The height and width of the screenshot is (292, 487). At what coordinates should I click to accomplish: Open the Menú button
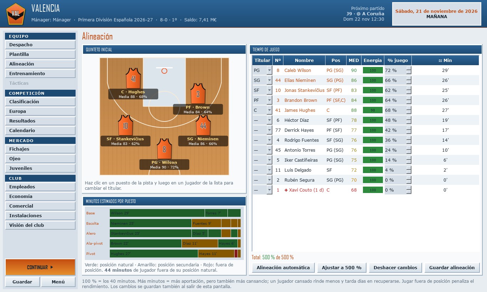pyautogui.click(x=58, y=282)
